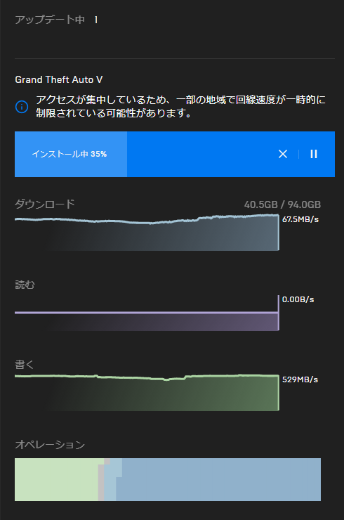Viewport: 344px width, 520px height.
Task: Click the update count number 1
Action: pyautogui.click(x=96, y=20)
